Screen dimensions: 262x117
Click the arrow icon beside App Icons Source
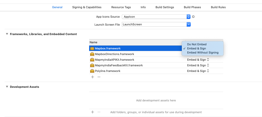coord(193,17)
